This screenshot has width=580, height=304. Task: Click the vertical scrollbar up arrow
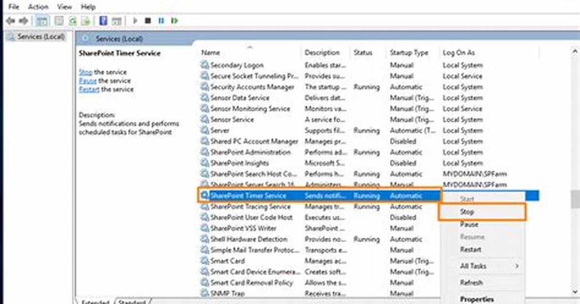(x=575, y=52)
